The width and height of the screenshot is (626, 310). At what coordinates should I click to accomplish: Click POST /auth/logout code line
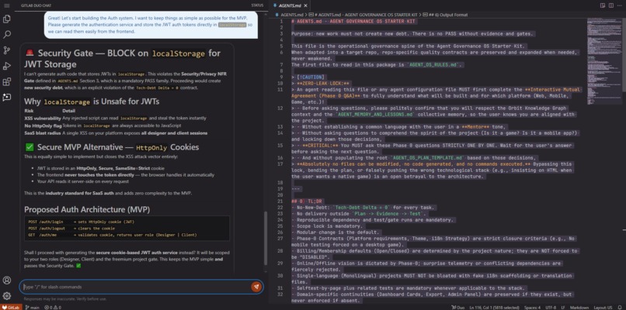(71, 229)
